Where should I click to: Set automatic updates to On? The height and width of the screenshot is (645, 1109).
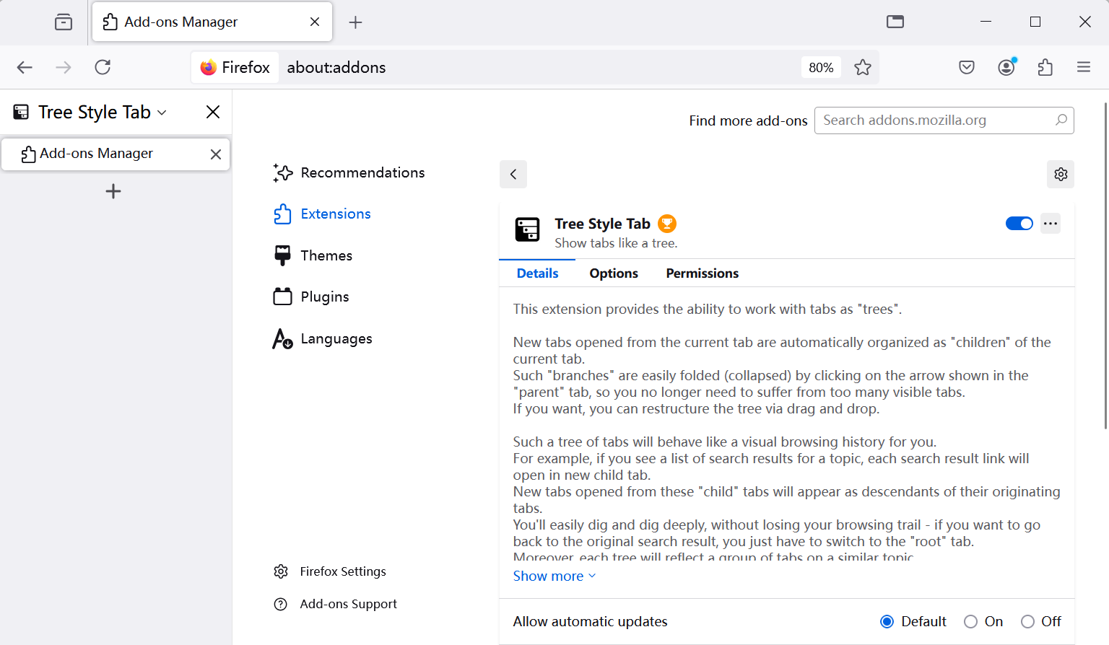click(971, 621)
